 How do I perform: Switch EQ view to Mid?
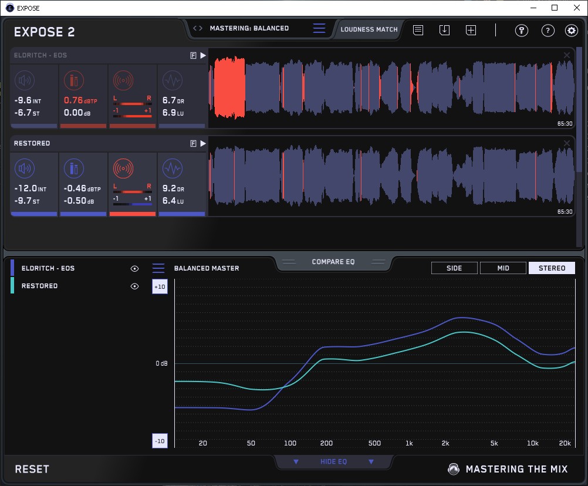pos(503,268)
